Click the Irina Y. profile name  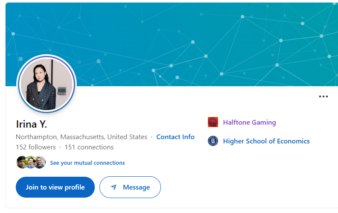pyautogui.click(x=32, y=124)
